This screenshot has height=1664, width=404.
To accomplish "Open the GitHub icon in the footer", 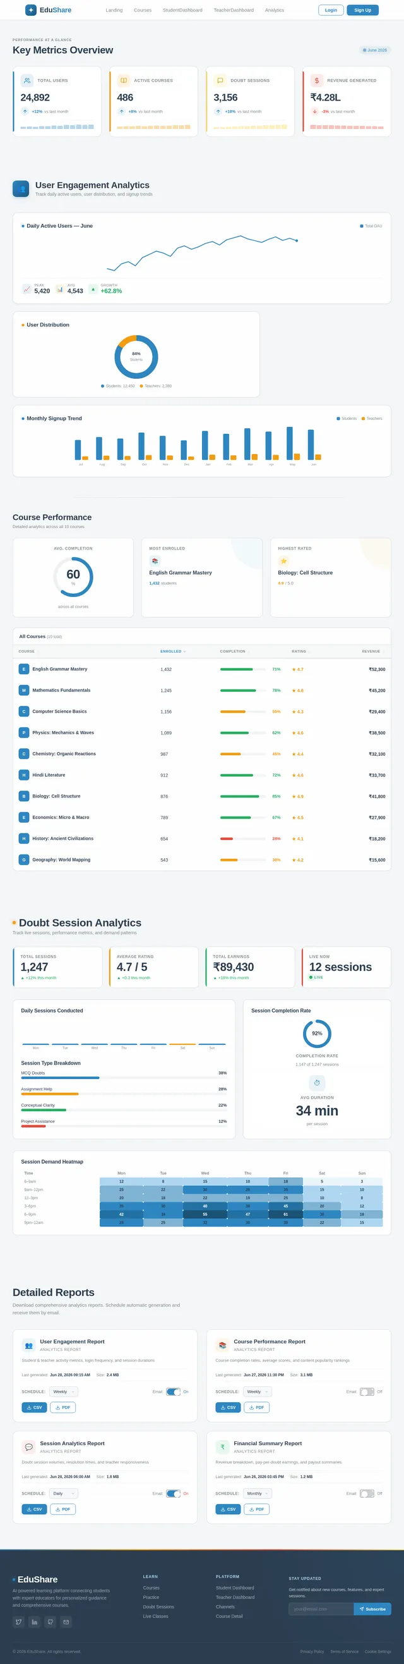I will [50, 1622].
